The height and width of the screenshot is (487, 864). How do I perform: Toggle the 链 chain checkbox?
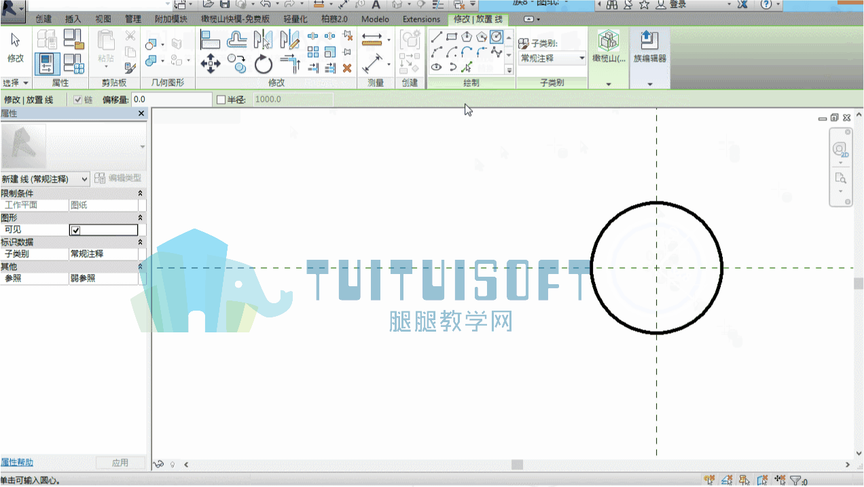78,100
